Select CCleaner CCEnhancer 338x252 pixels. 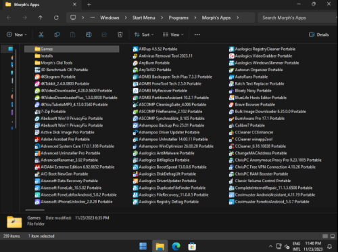(251, 132)
